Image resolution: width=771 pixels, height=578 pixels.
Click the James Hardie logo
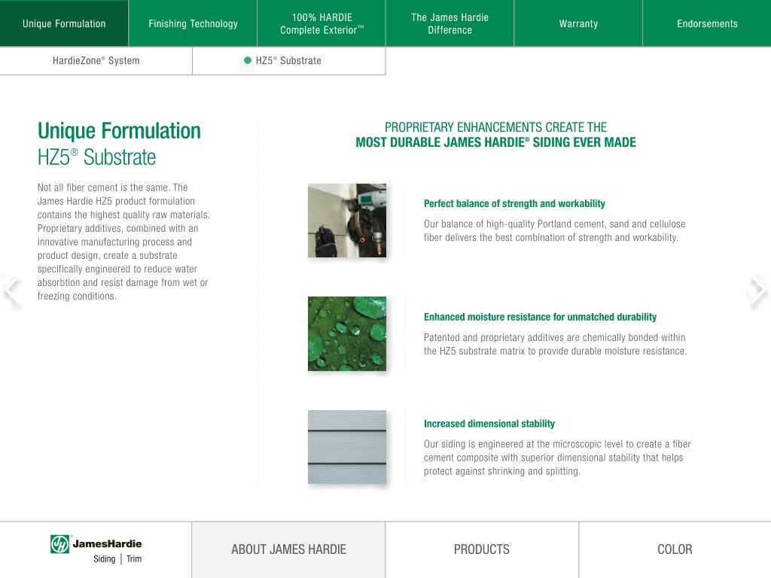tap(96, 549)
